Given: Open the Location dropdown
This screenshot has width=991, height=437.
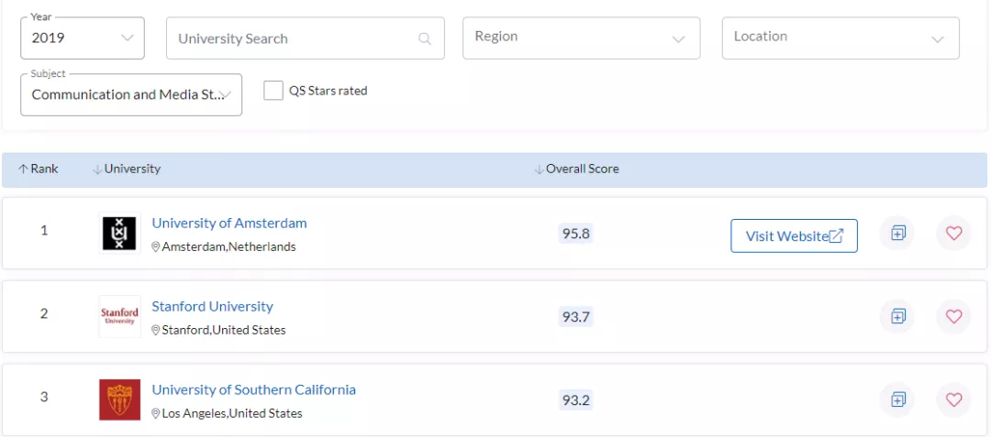Looking at the screenshot, I should tap(841, 38).
